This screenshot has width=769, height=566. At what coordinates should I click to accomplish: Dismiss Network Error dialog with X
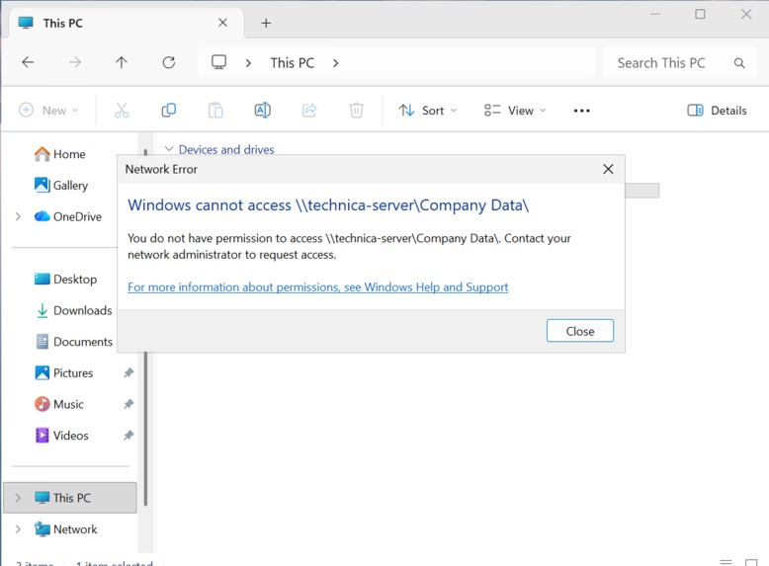tap(608, 169)
